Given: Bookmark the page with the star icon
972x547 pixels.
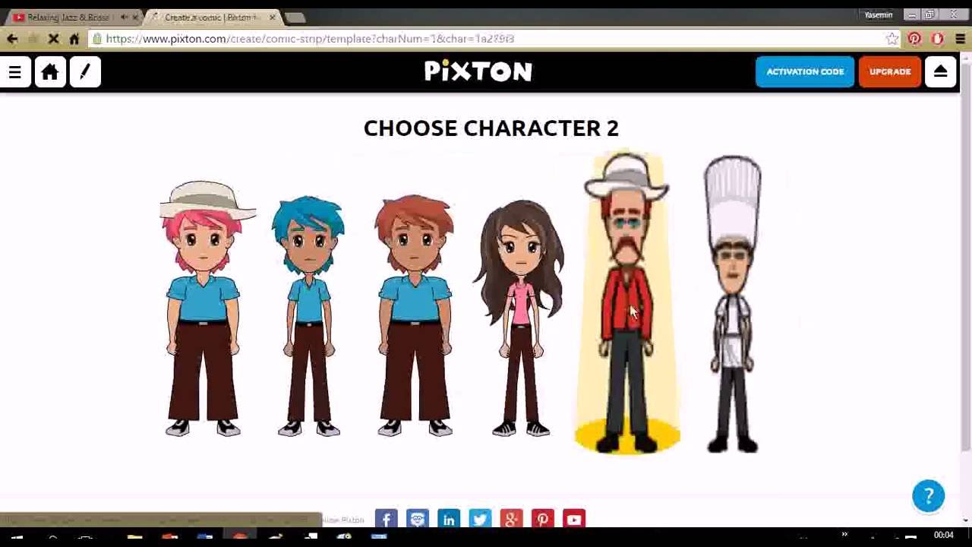Looking at the screenshot, I should 892,39.
